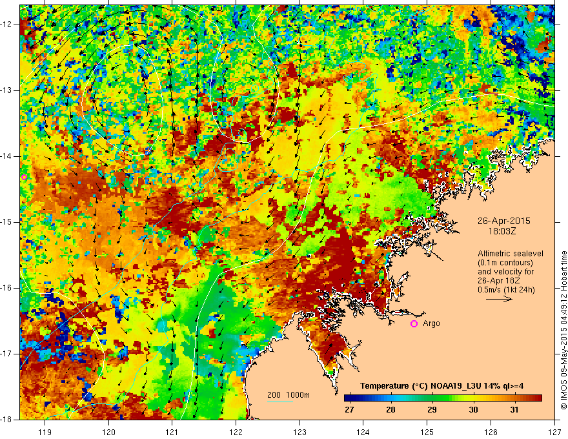The width and height of the screenshot is (568, 439).
Task: Click the colour bar tick label '27'
Action: tap(349, 410)
